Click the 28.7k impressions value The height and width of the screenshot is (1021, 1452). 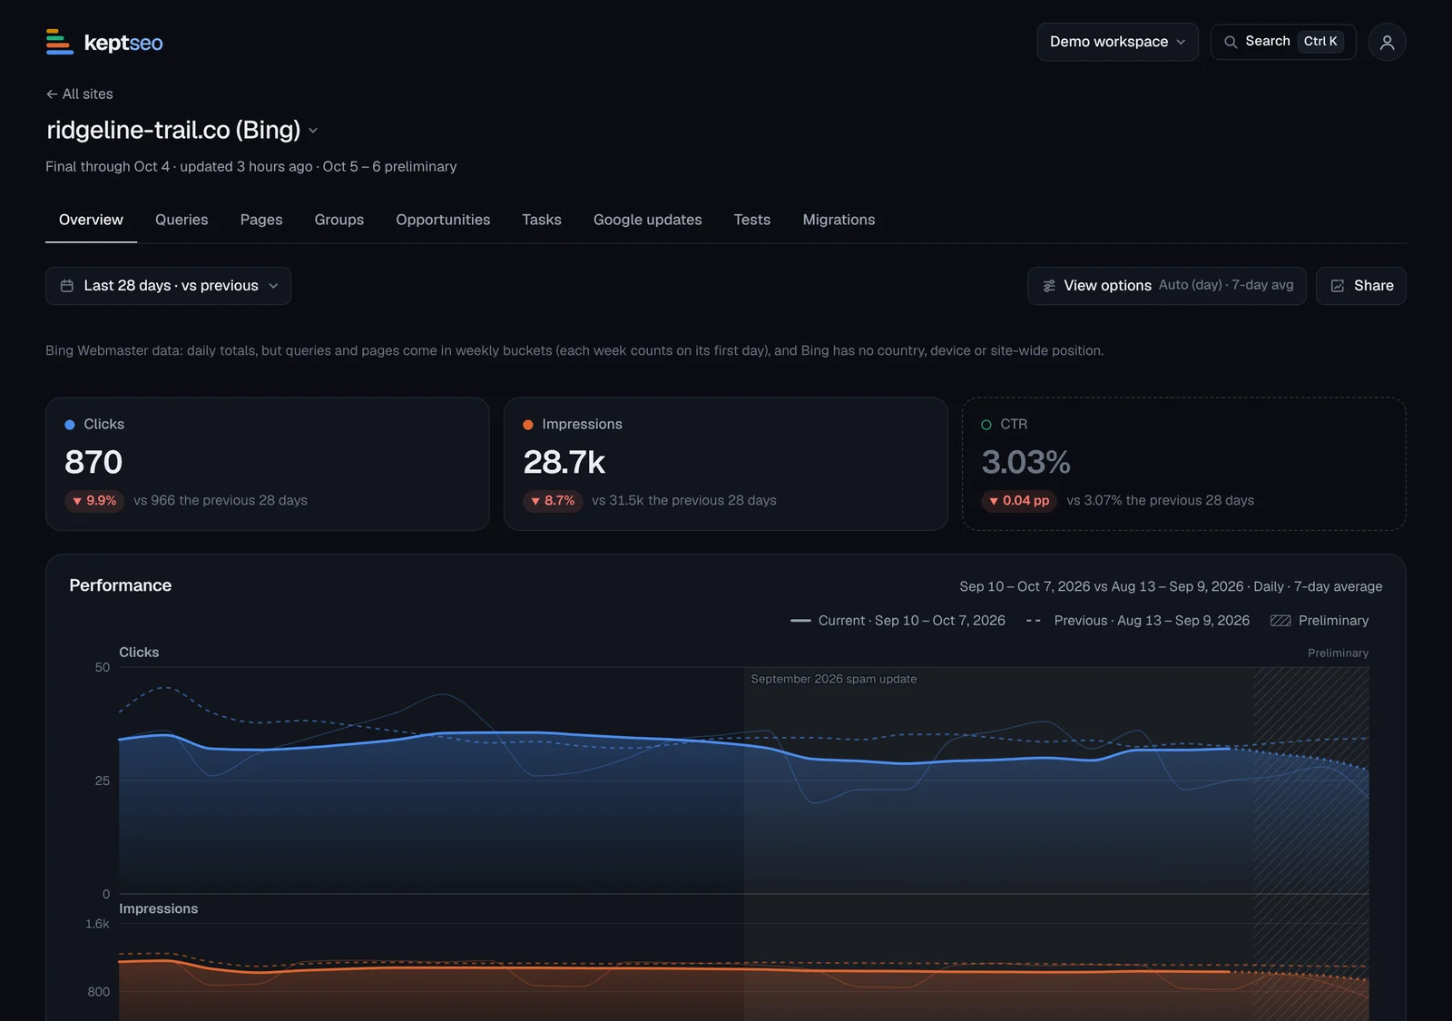[564, 463]
